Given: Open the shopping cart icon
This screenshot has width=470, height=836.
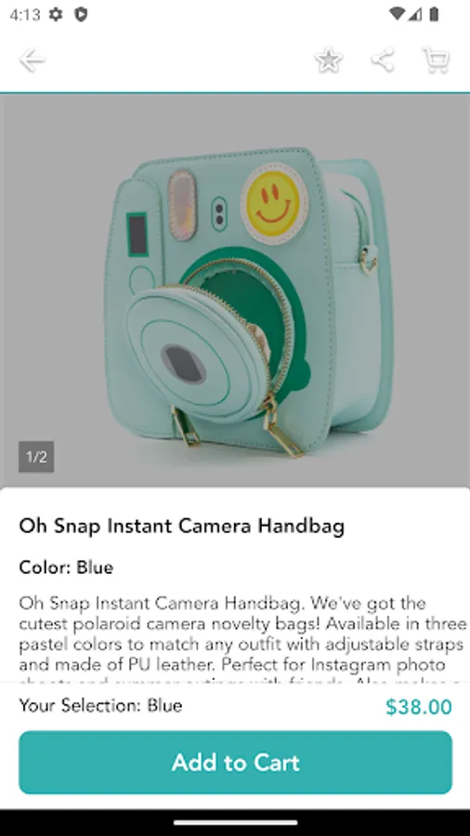Looking at the screenshot, I should point(436,60).
